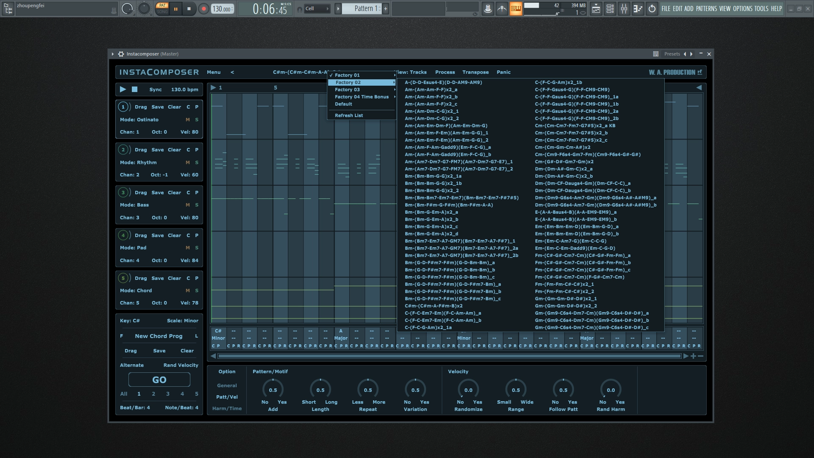The width and height of the screenshot is (814, 458).
Task: Open InstaComposer Menu
Action: click(x=214, y=72)
